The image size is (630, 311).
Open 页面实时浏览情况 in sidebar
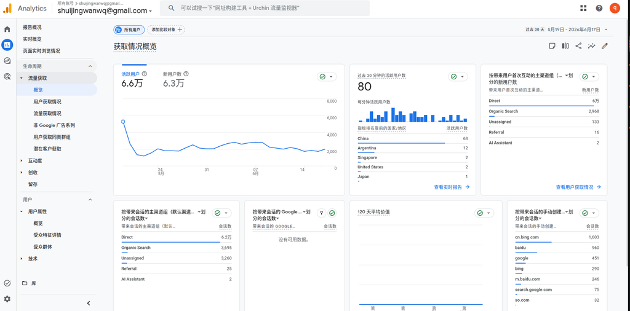point(41,51)
